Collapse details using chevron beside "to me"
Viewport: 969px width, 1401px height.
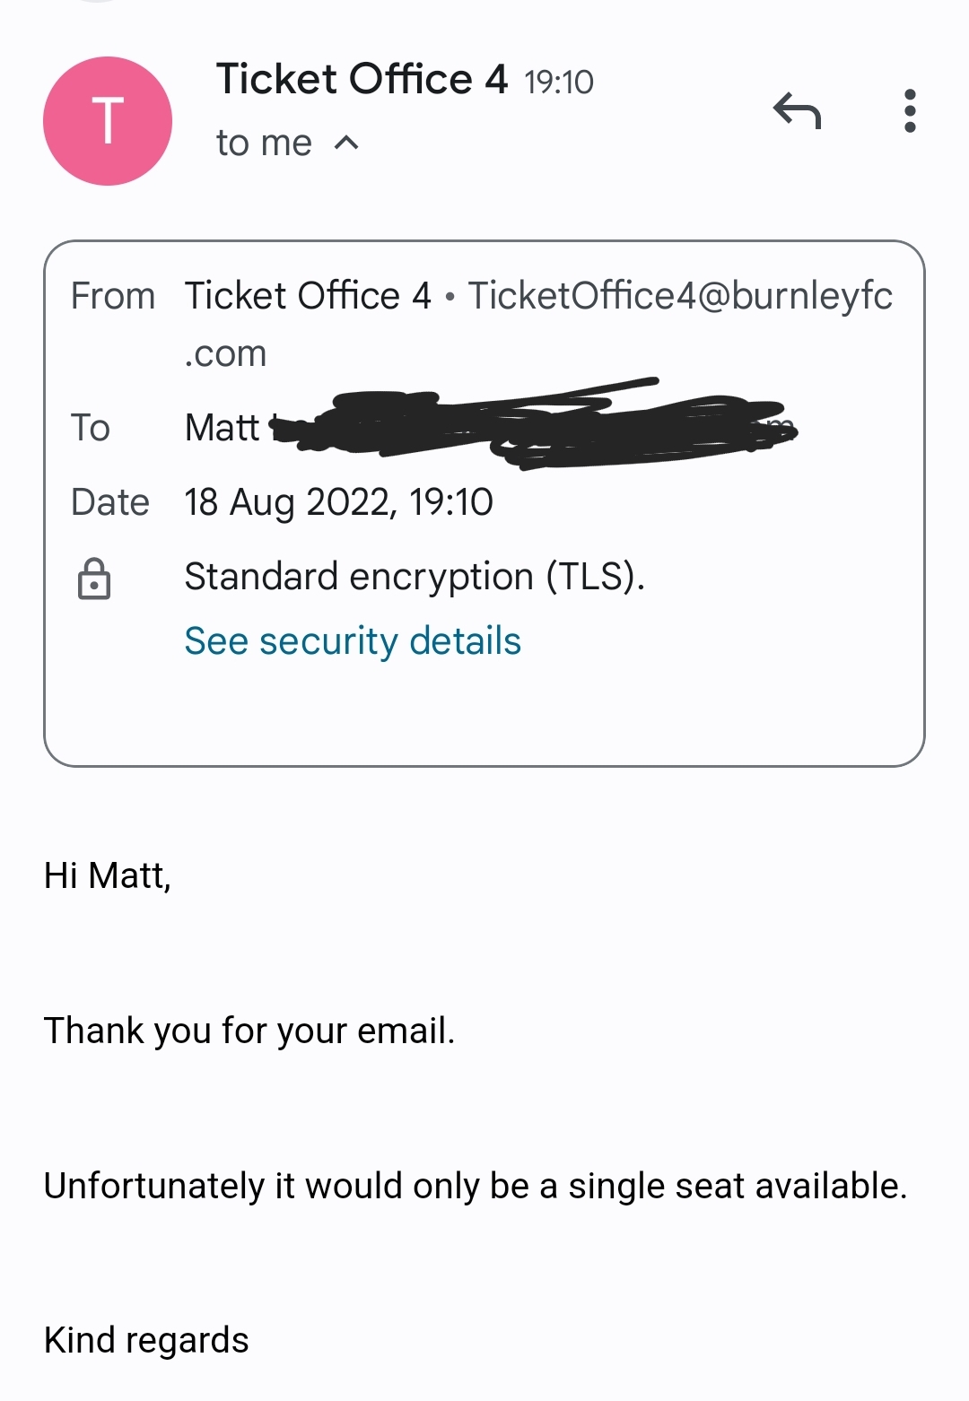click(x=346, y=144)
